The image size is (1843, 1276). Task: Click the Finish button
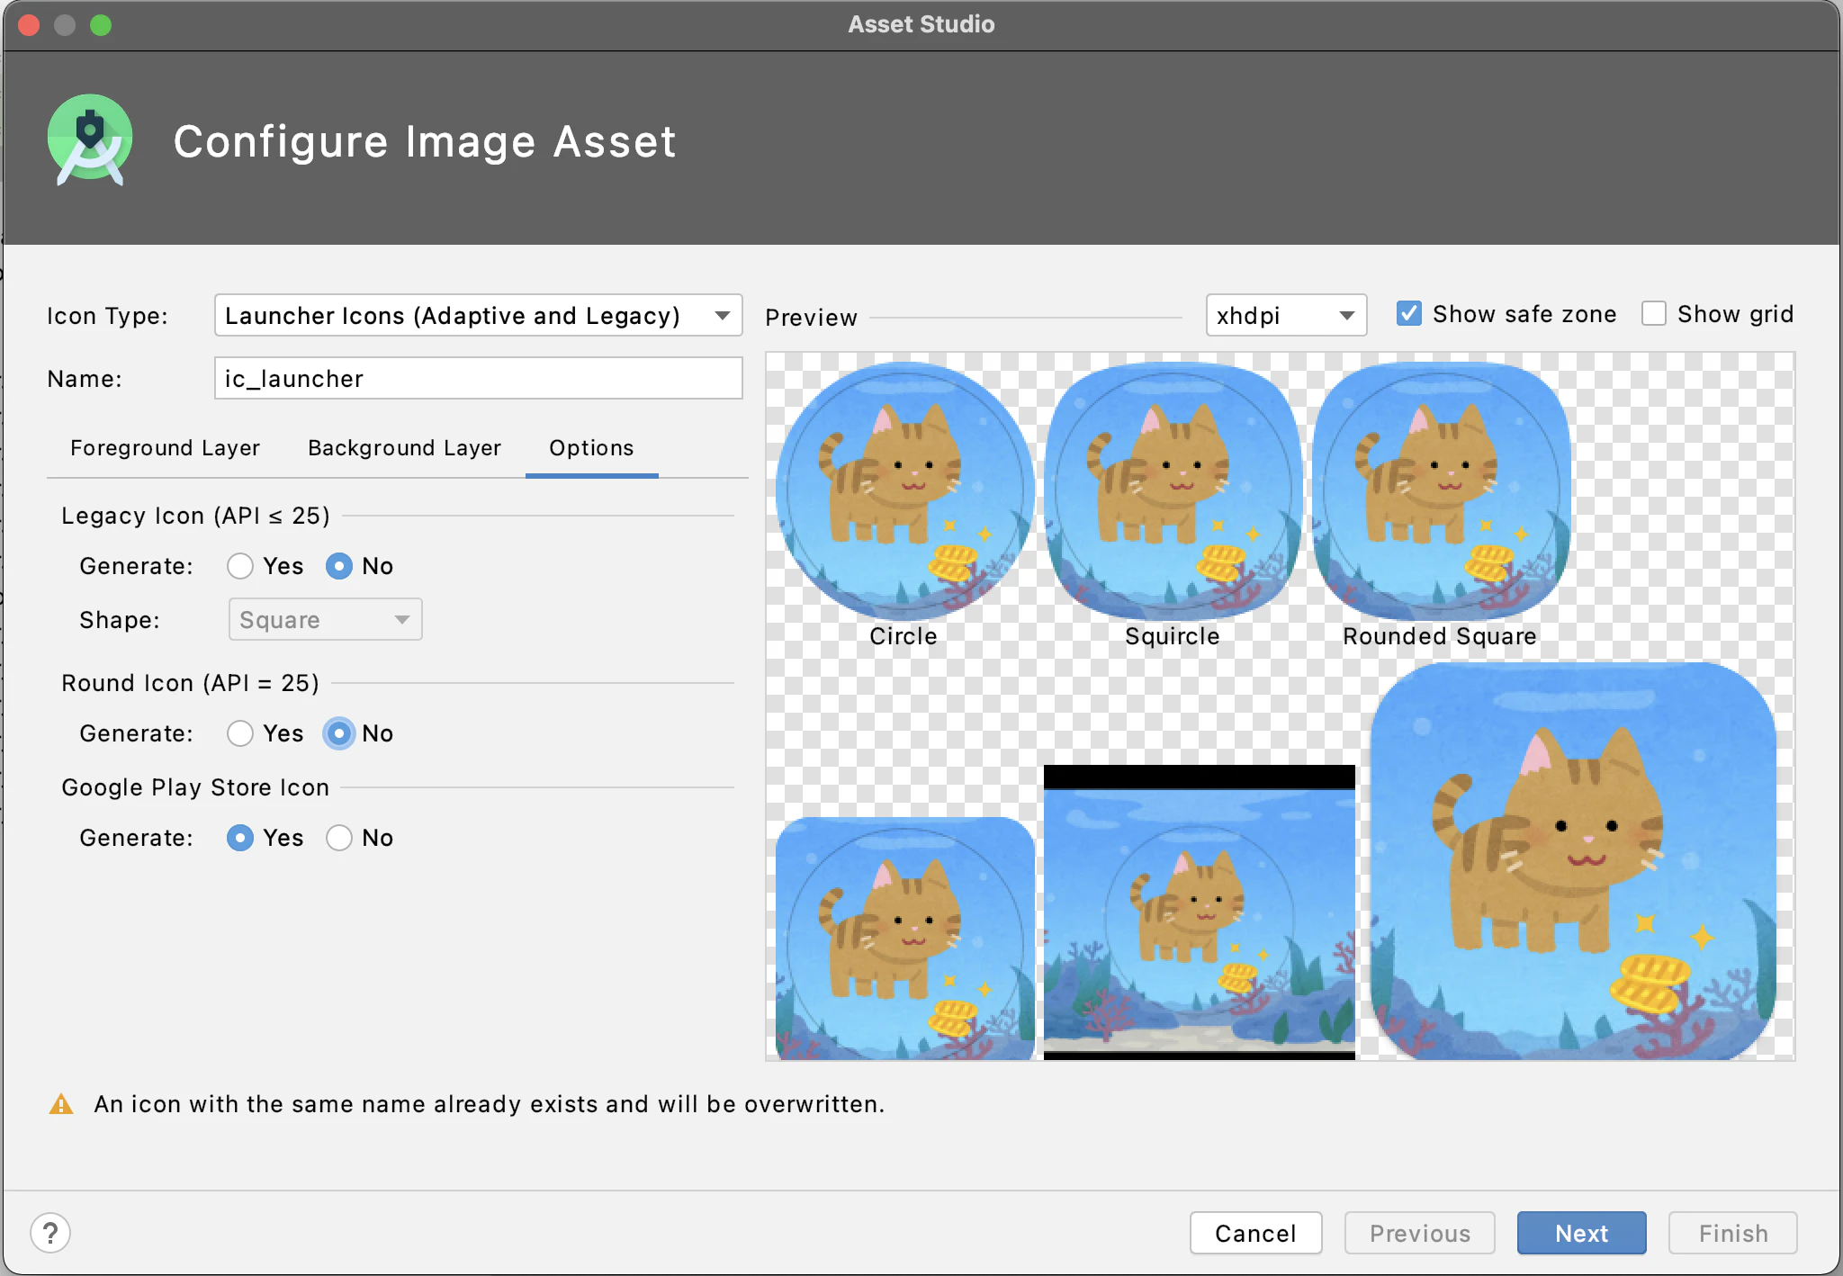(x=1732, y=1233)
